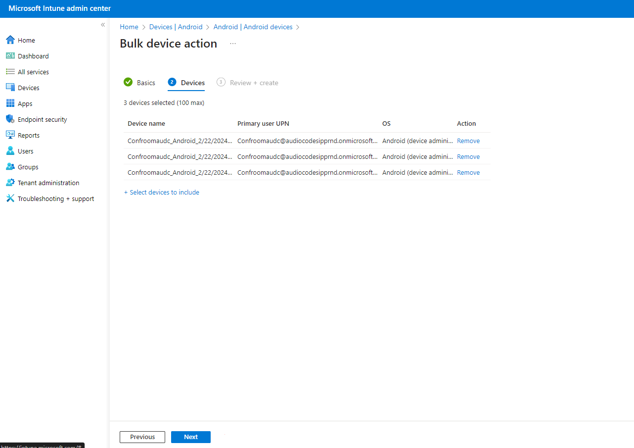This screenshot has height=448, width=634.
Task: Open Users in the sidebar menu
Action: coord(26,151)
